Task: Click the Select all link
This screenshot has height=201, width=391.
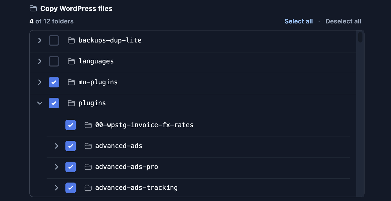Action: pos(299,21)
